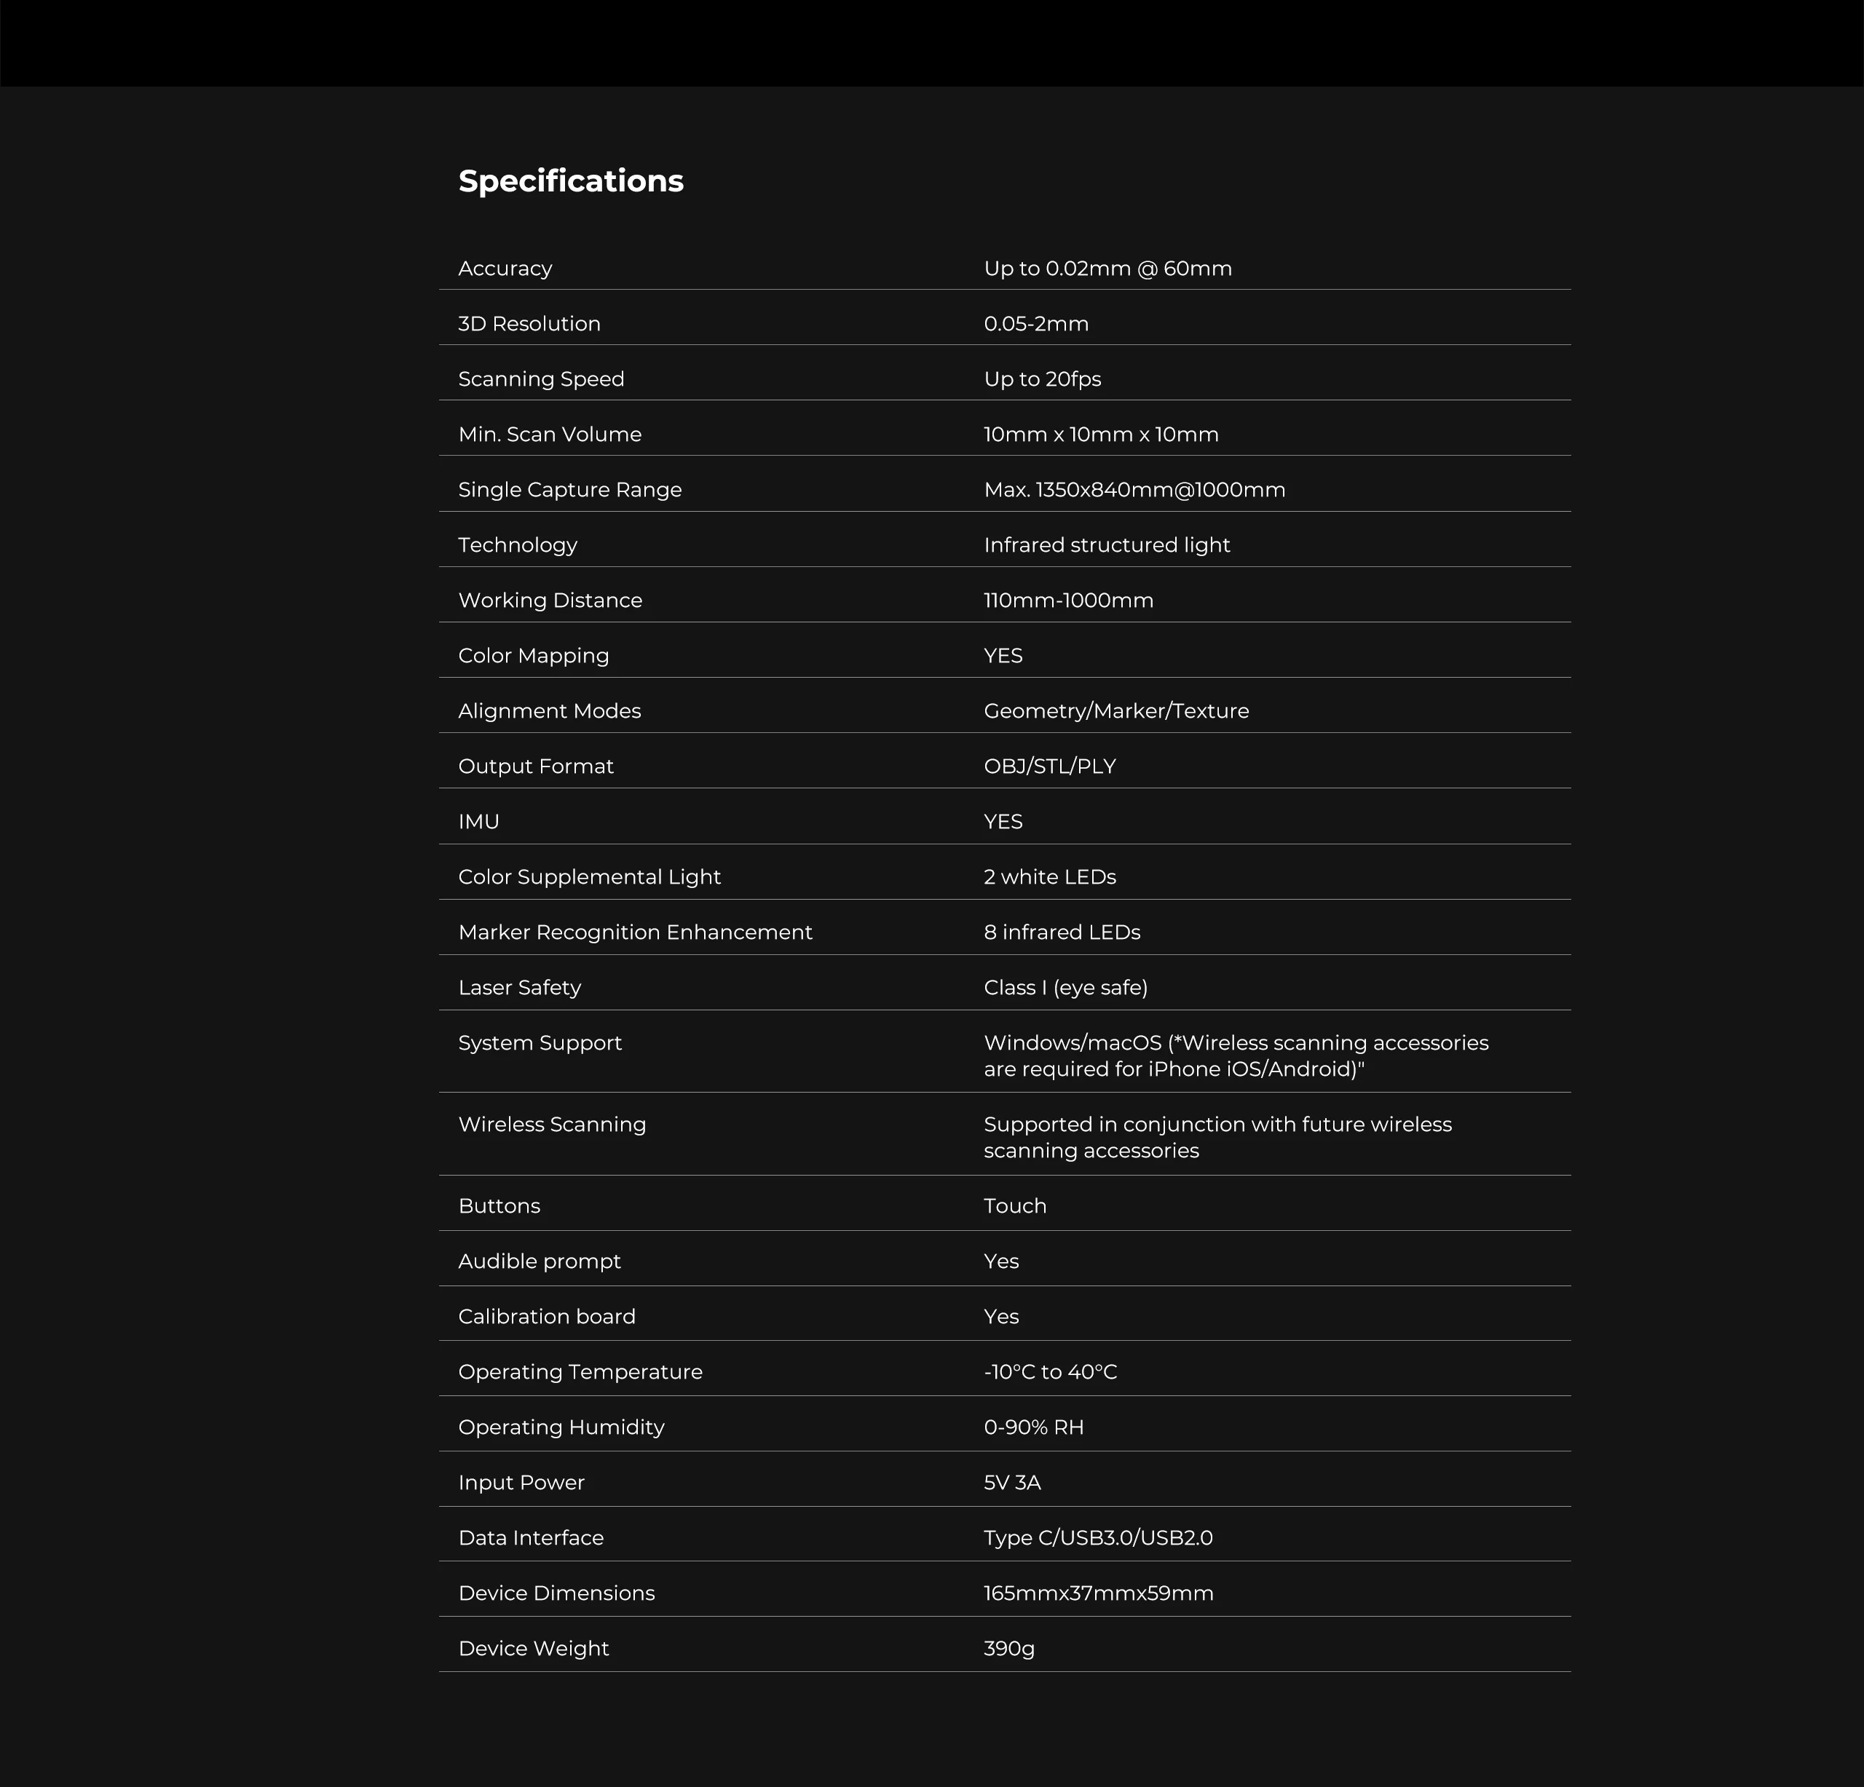The image size is (1864, 1787).
Task: Click the 3D Resolution label
Action: click(529, 324)
